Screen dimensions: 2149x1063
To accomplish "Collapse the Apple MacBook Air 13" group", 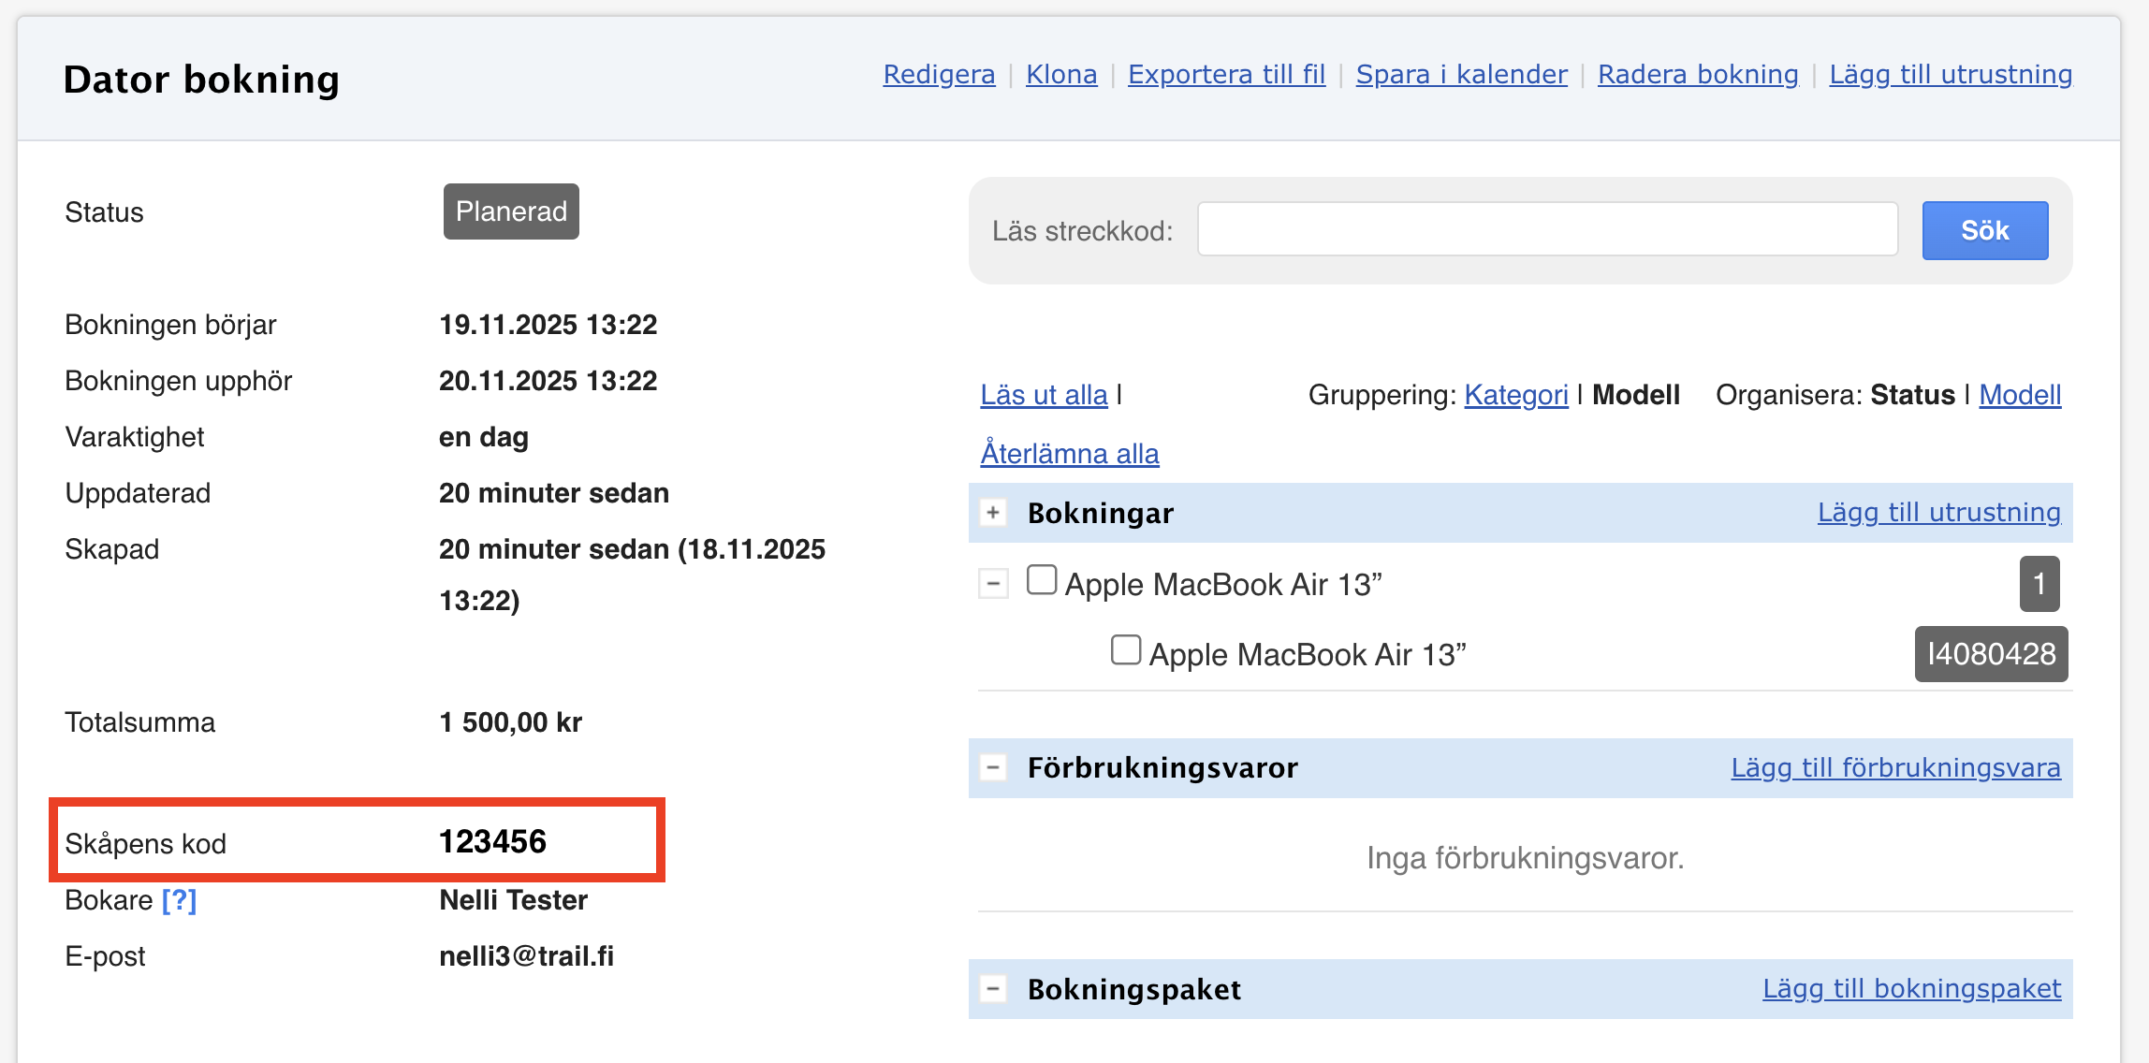I will [x=993, y=584].
